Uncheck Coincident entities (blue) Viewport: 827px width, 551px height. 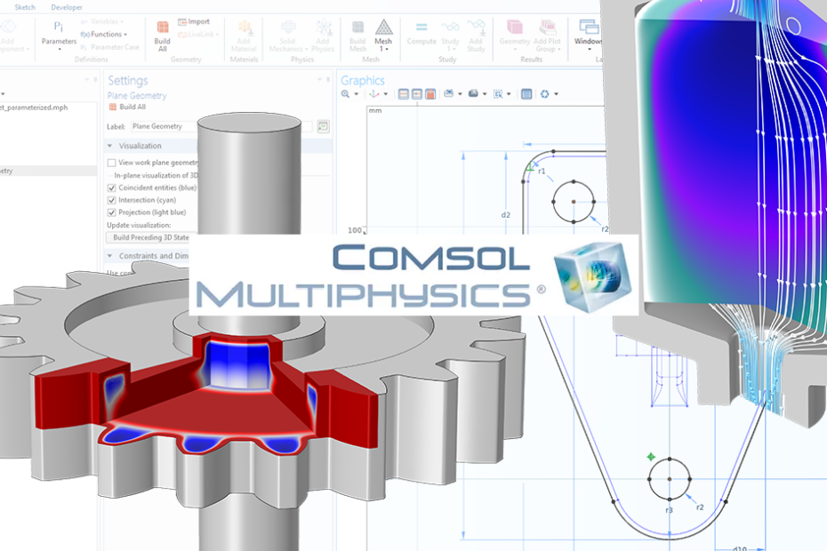[x=112, y=188]
